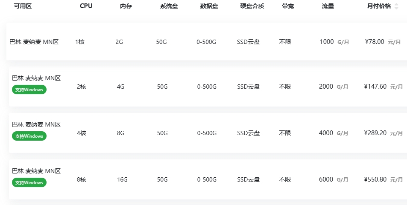Click the ¥147.60 monthly price

[x=375, y=87]
